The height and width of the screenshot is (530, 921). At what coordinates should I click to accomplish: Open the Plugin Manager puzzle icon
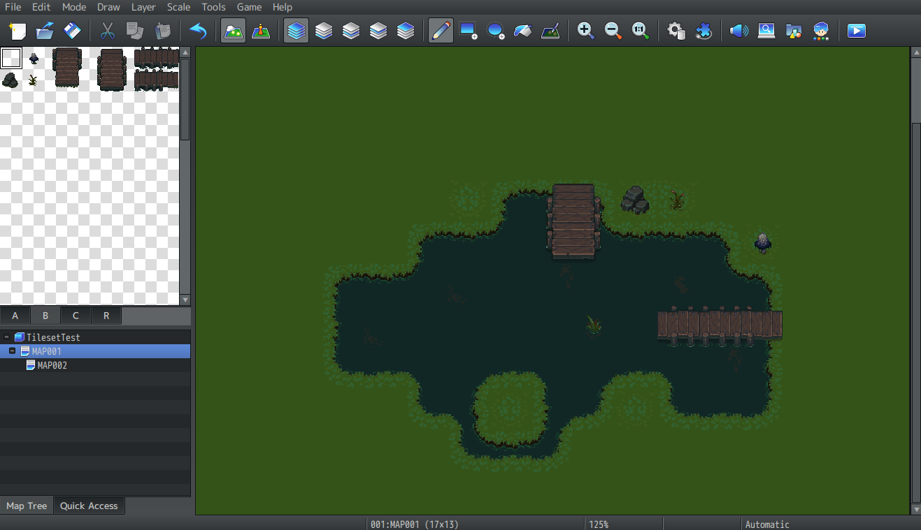pyautogui.click(x=704, y=31)
